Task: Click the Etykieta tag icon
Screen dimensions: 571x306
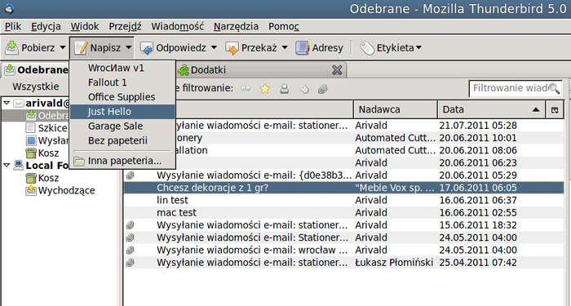Action: (367, 47)
